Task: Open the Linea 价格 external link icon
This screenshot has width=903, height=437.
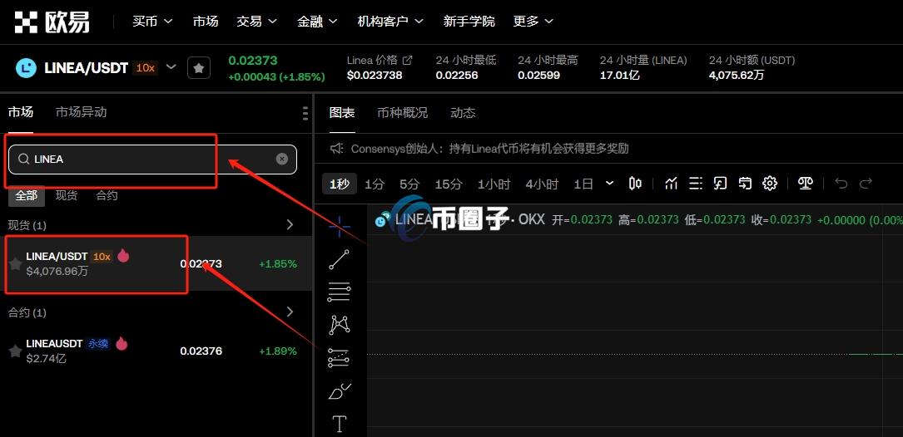Action: click(x=408, y=60)
